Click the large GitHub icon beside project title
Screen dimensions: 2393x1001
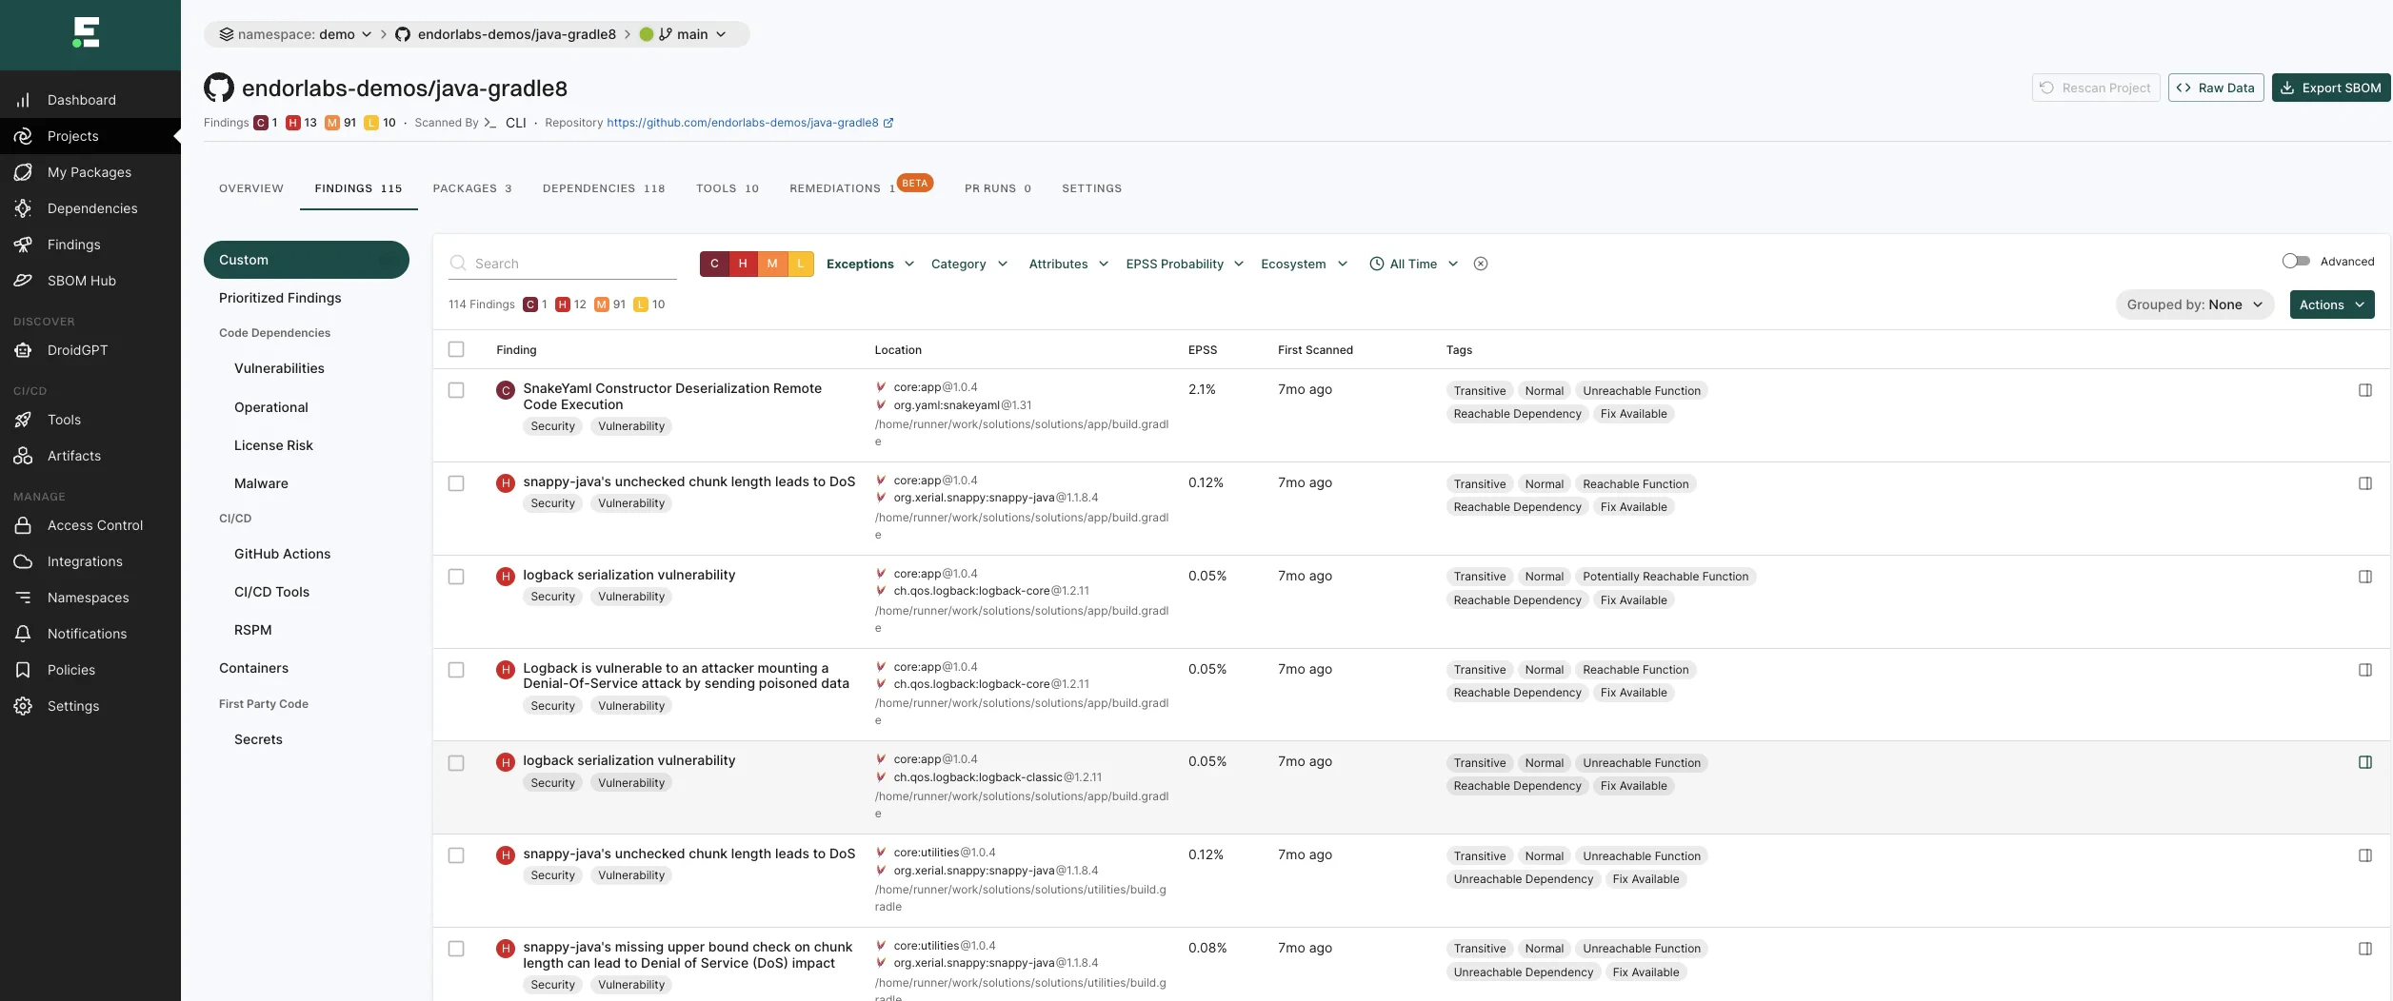tap(219, 88)
